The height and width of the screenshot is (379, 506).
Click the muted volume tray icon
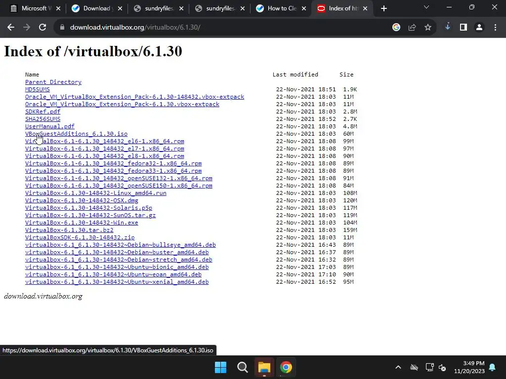tap(442, 367)
